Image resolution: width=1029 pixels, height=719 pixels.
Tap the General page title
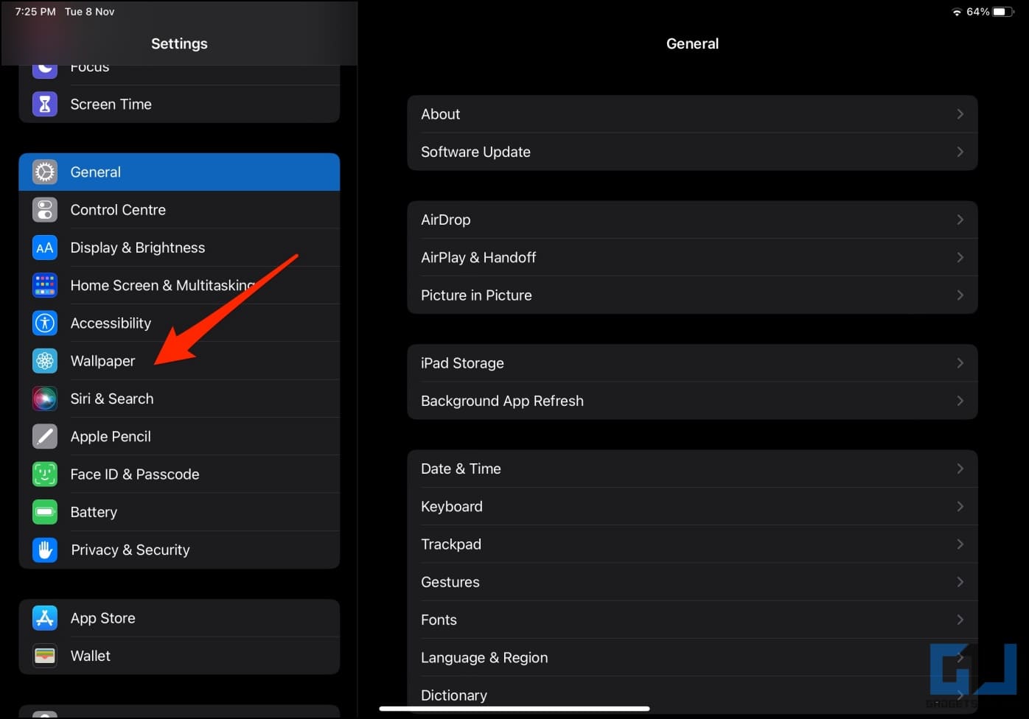692,43
